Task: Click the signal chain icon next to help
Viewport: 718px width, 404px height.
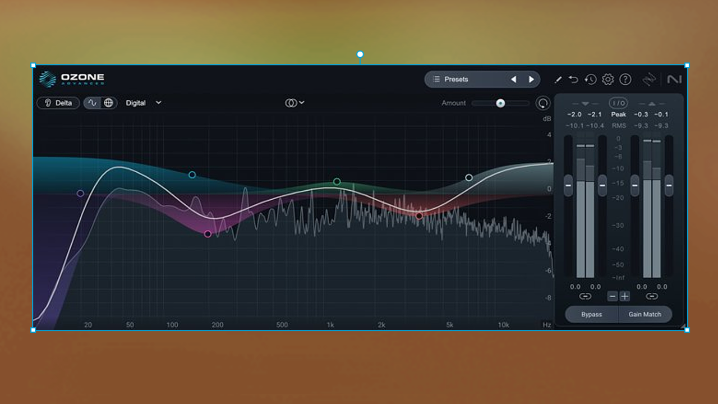Action: (x=650, y=79)
